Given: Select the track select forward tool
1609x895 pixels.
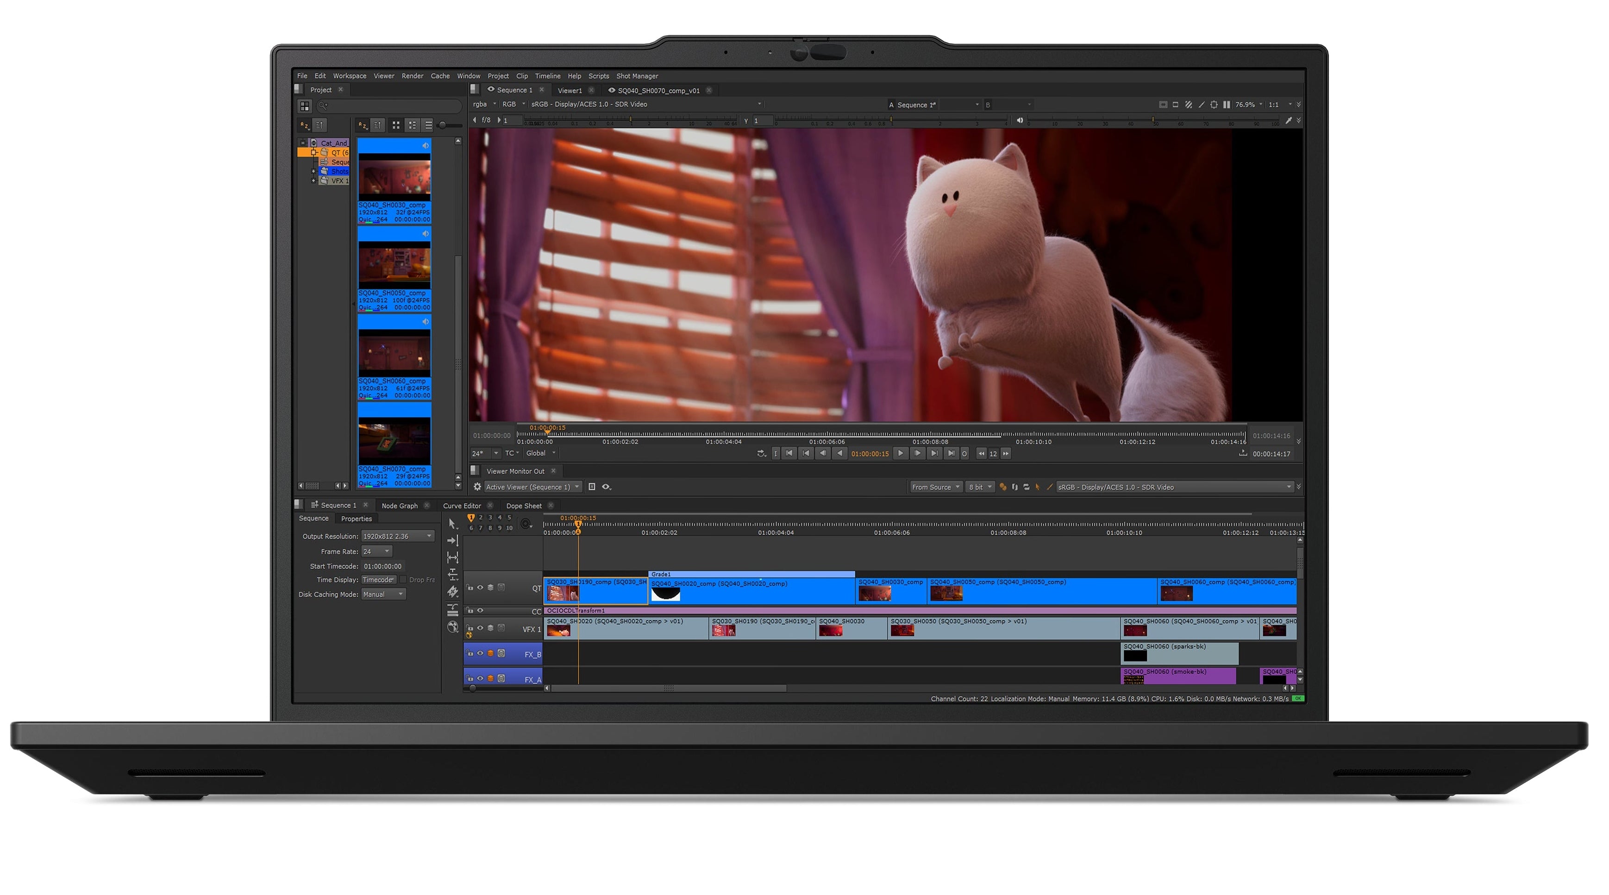Looking at the screenshot, I should pos(453,540).
